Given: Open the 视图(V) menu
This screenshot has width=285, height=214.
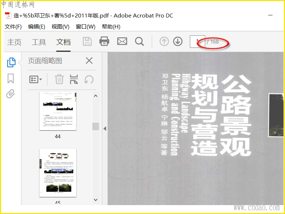Looking at the screenshot, I should (60, 26).
